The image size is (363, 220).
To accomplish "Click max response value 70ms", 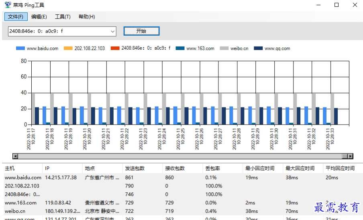I will click(x=292, y=211).
